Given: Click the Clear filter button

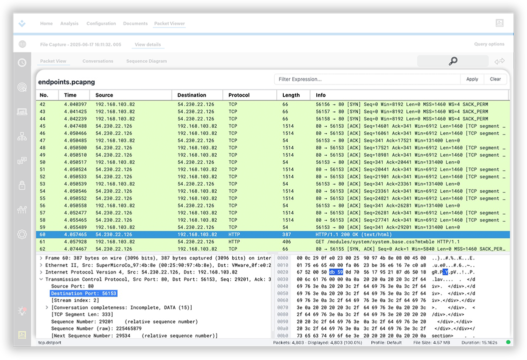Looking at the screenshot, I should 495,79.
